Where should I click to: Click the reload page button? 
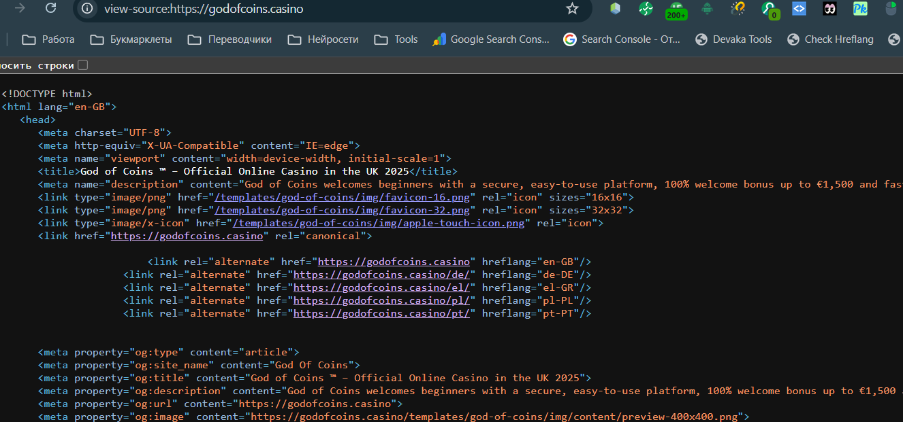50,9
